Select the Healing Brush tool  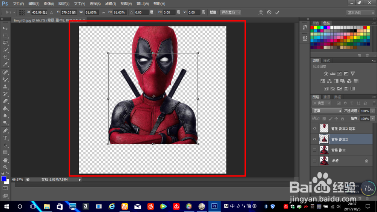5,72
